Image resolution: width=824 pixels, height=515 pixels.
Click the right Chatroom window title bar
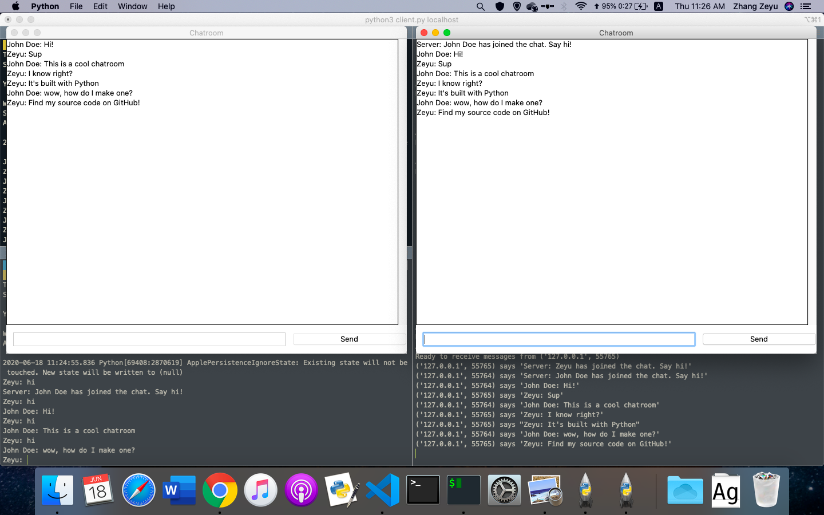[616, 33]
